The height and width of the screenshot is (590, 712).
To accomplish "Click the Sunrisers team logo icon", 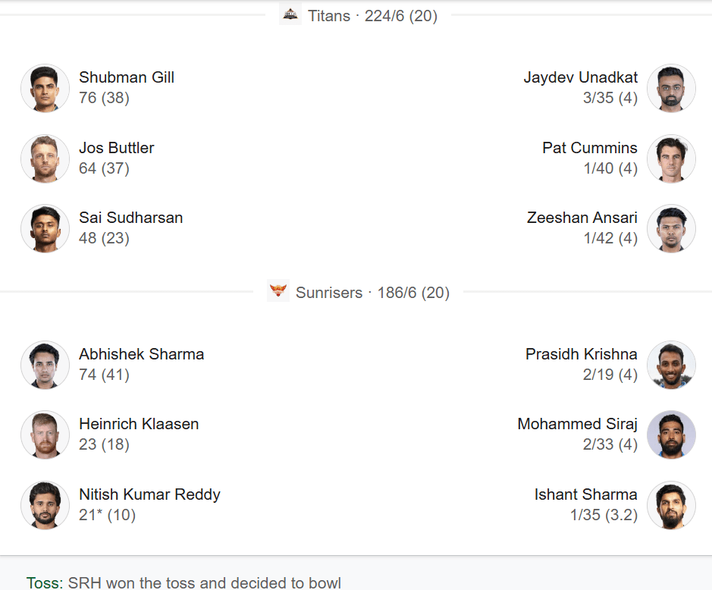I will point(278,291).
